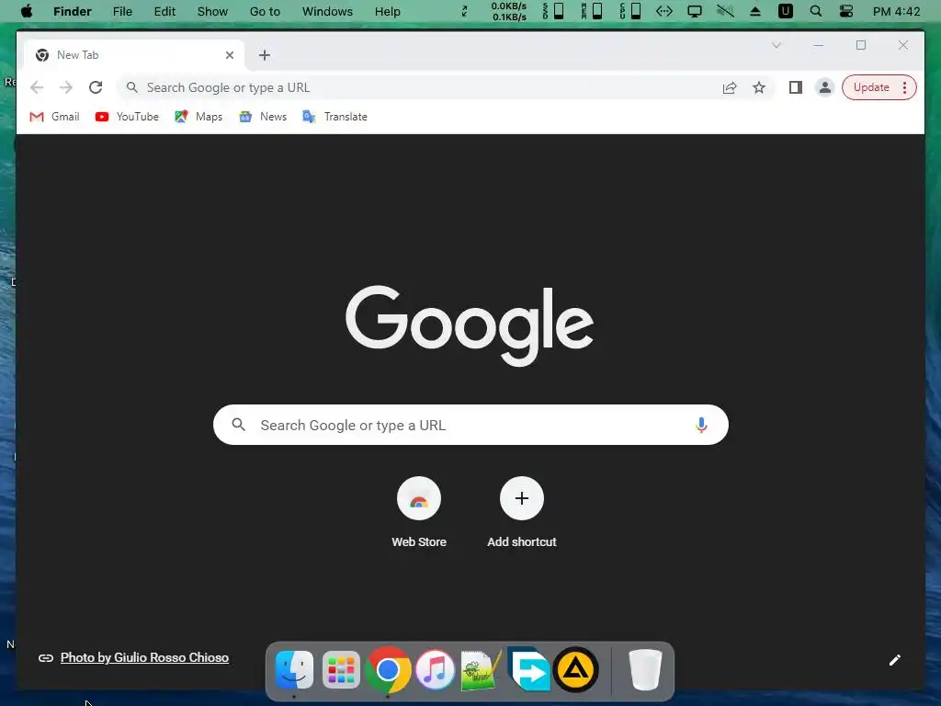Open Control Center from menu bar
The height and width of the screenshot is (706, 941).
click(846, 11)
